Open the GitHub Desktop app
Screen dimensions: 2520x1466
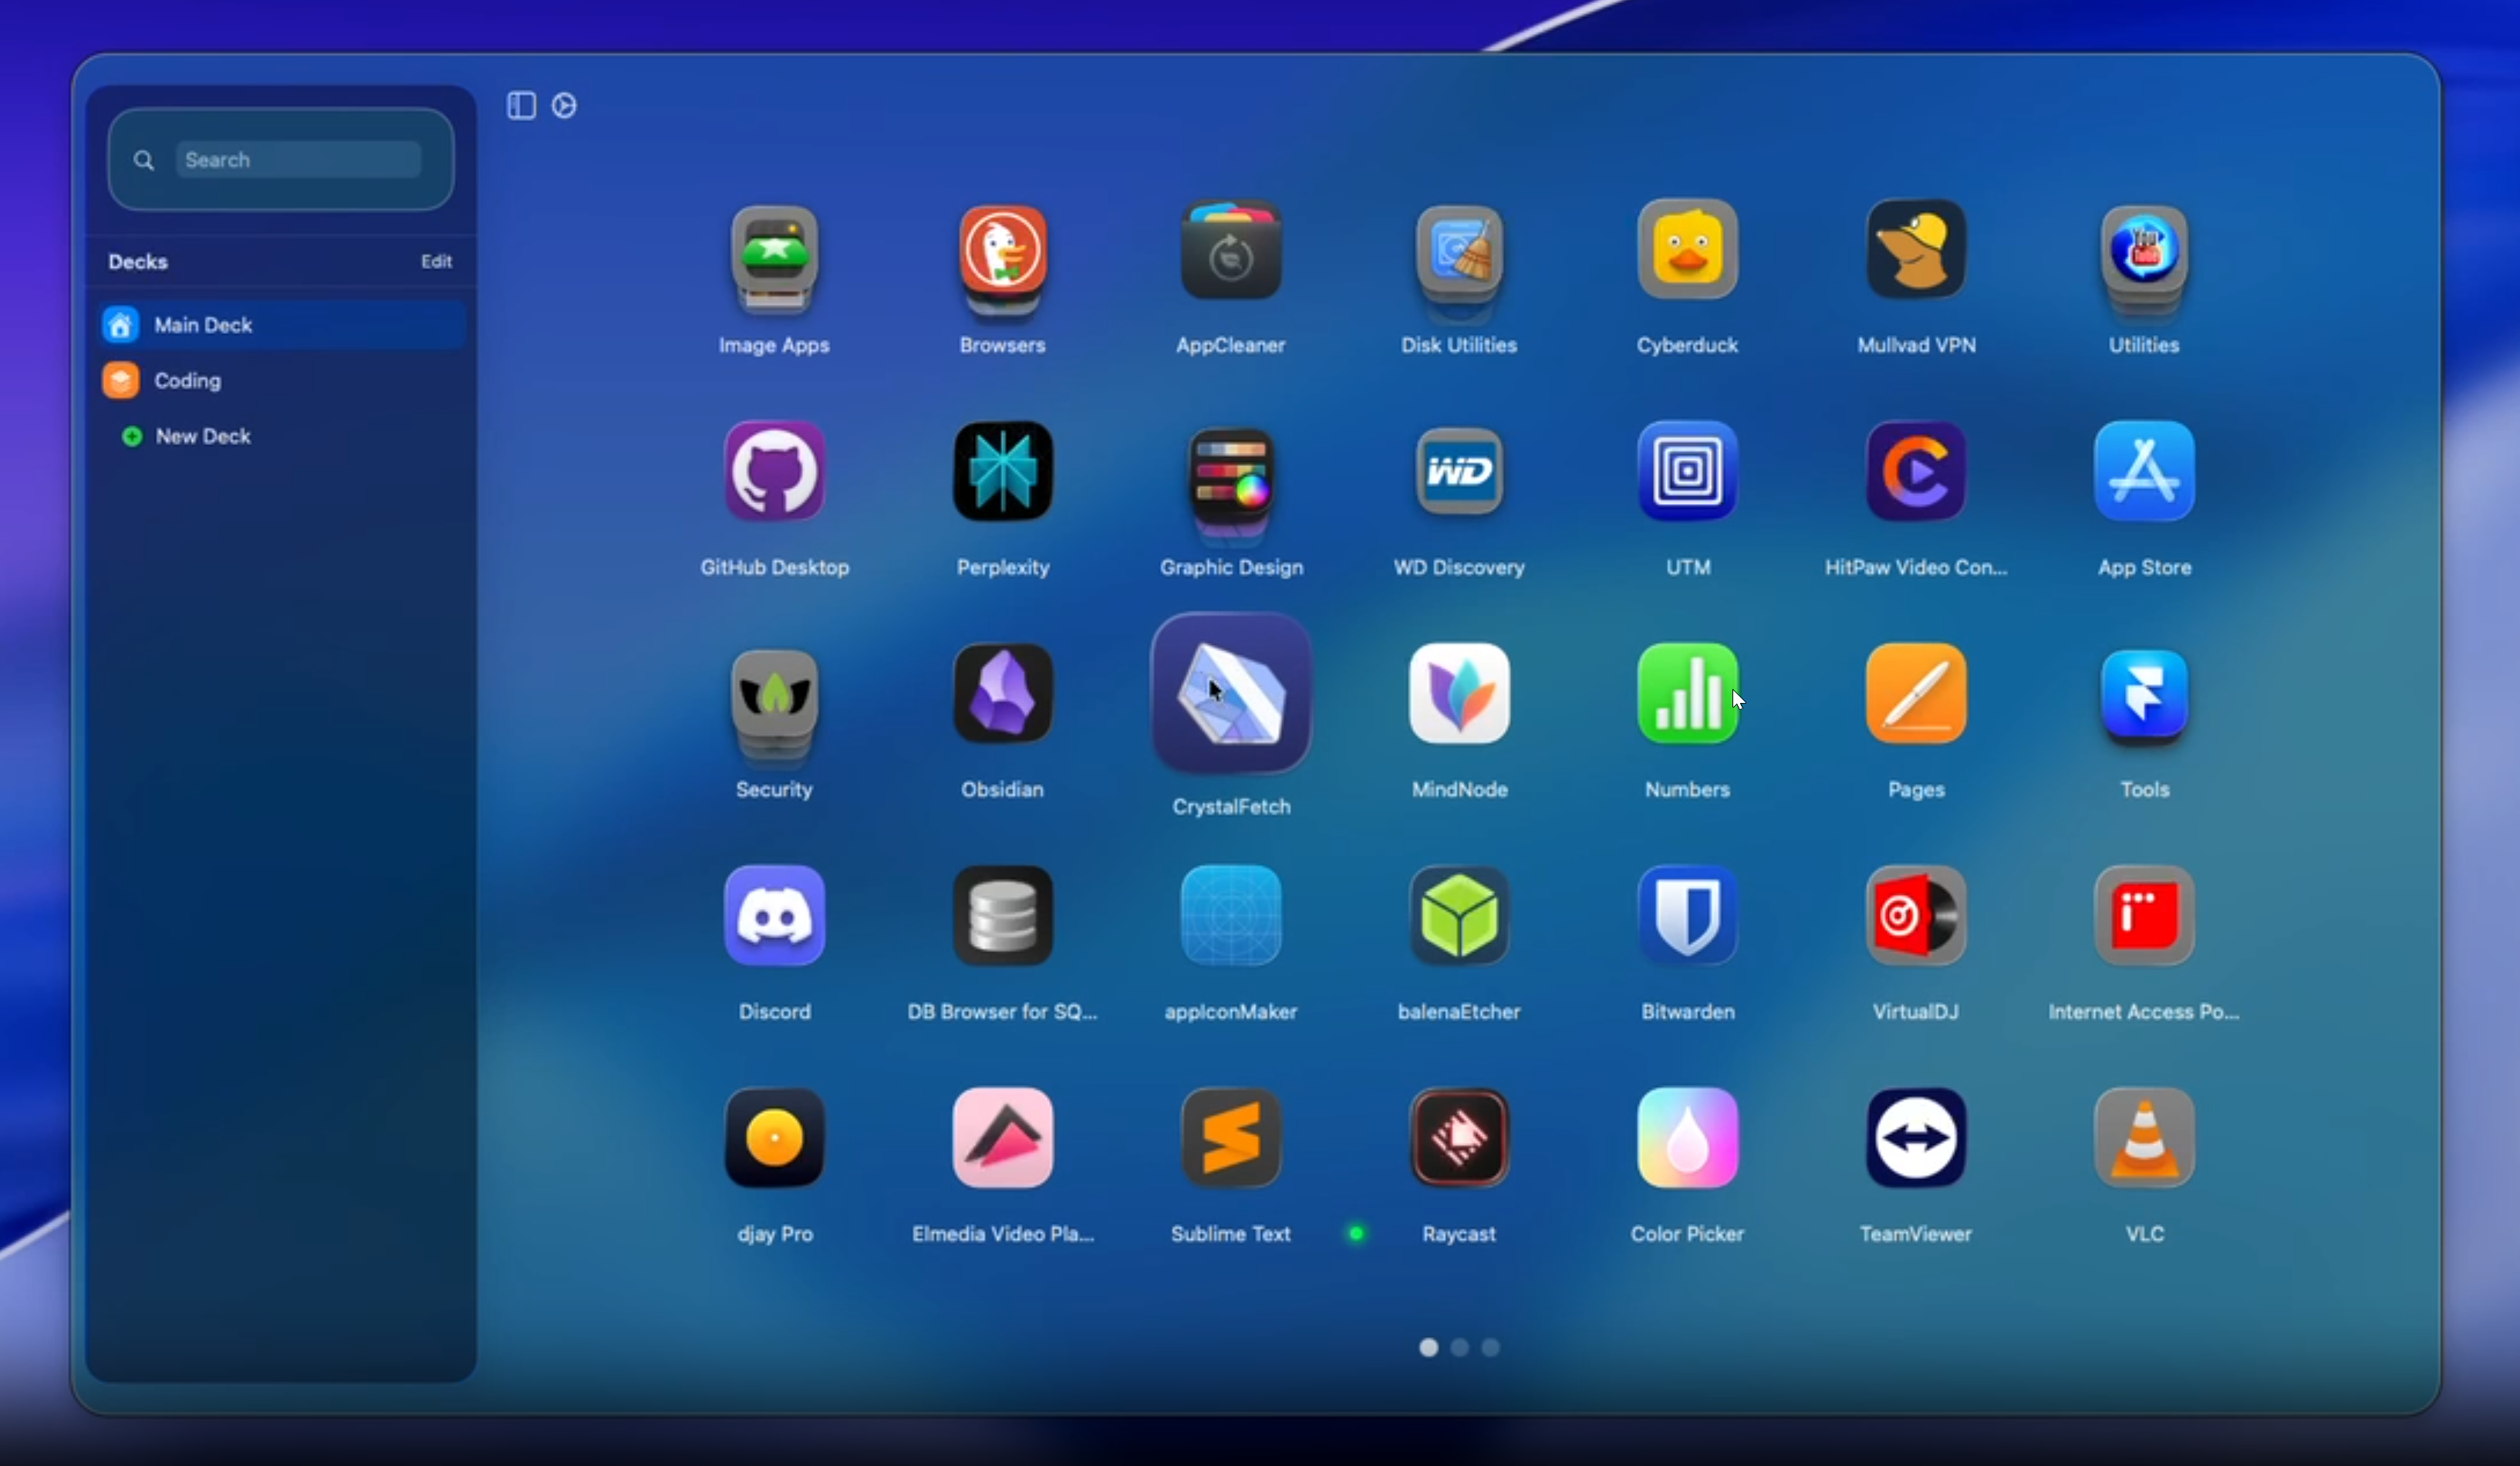774,471
